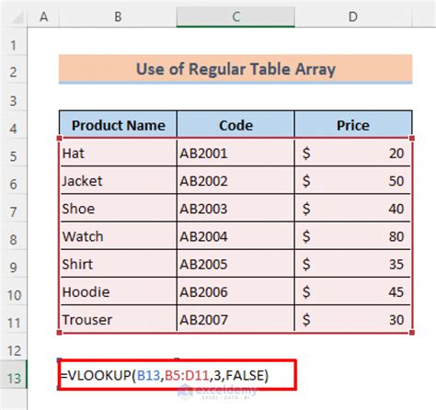Image resolution: width=436 pixels, height=410 pixels.
Task: Select the Trouser price cell showing 30
Action: 353,319
